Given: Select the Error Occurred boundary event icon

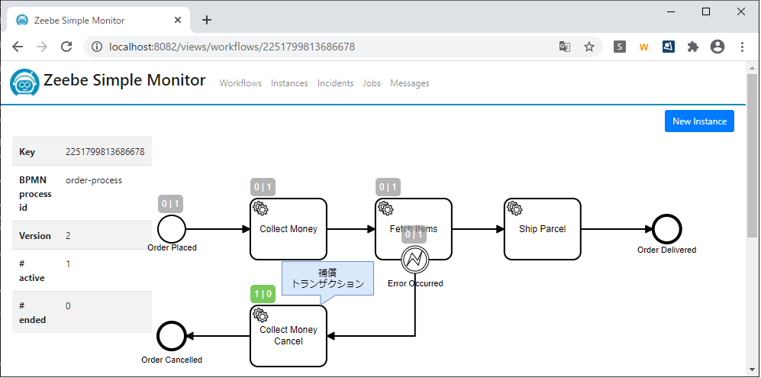Looking at the screenshot, I should [415, 260].
